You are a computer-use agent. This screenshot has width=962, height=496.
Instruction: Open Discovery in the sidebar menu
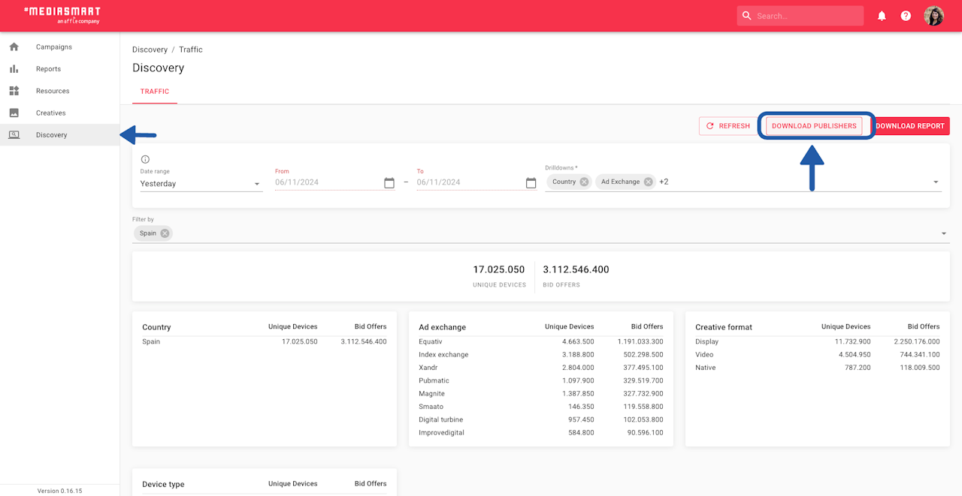coord(52,135)
